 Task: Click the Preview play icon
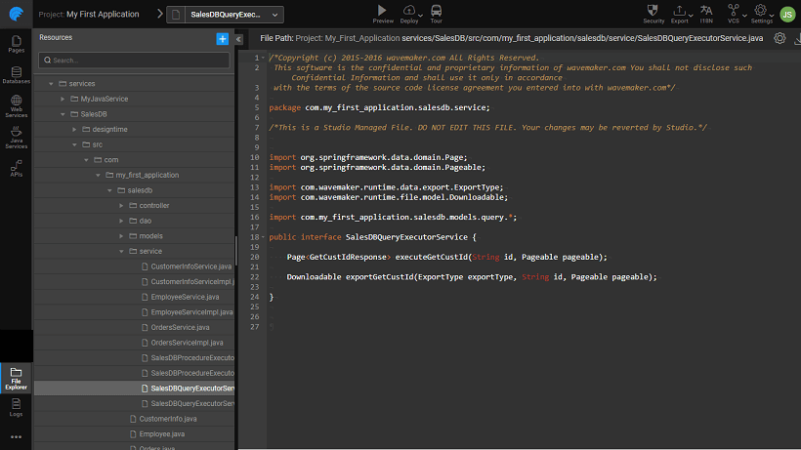pos(383,11)
